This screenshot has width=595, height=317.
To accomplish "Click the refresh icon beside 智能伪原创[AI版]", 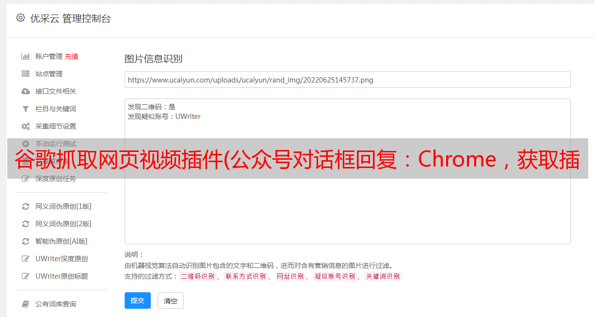I will coord(26,241).
